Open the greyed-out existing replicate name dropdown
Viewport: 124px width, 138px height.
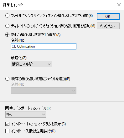pos(44,90)
